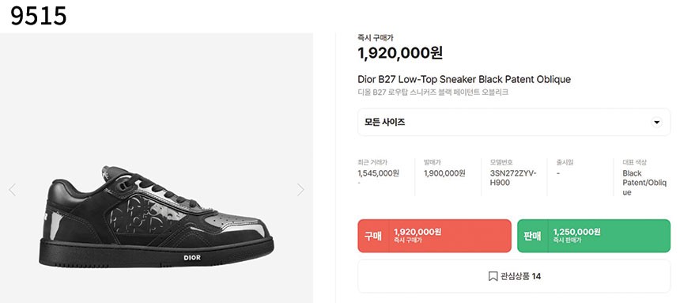This screenshot has width=680, height=303.
Task: Click the model number 3SN272ZYV-H900
Action: pos(513,178)
